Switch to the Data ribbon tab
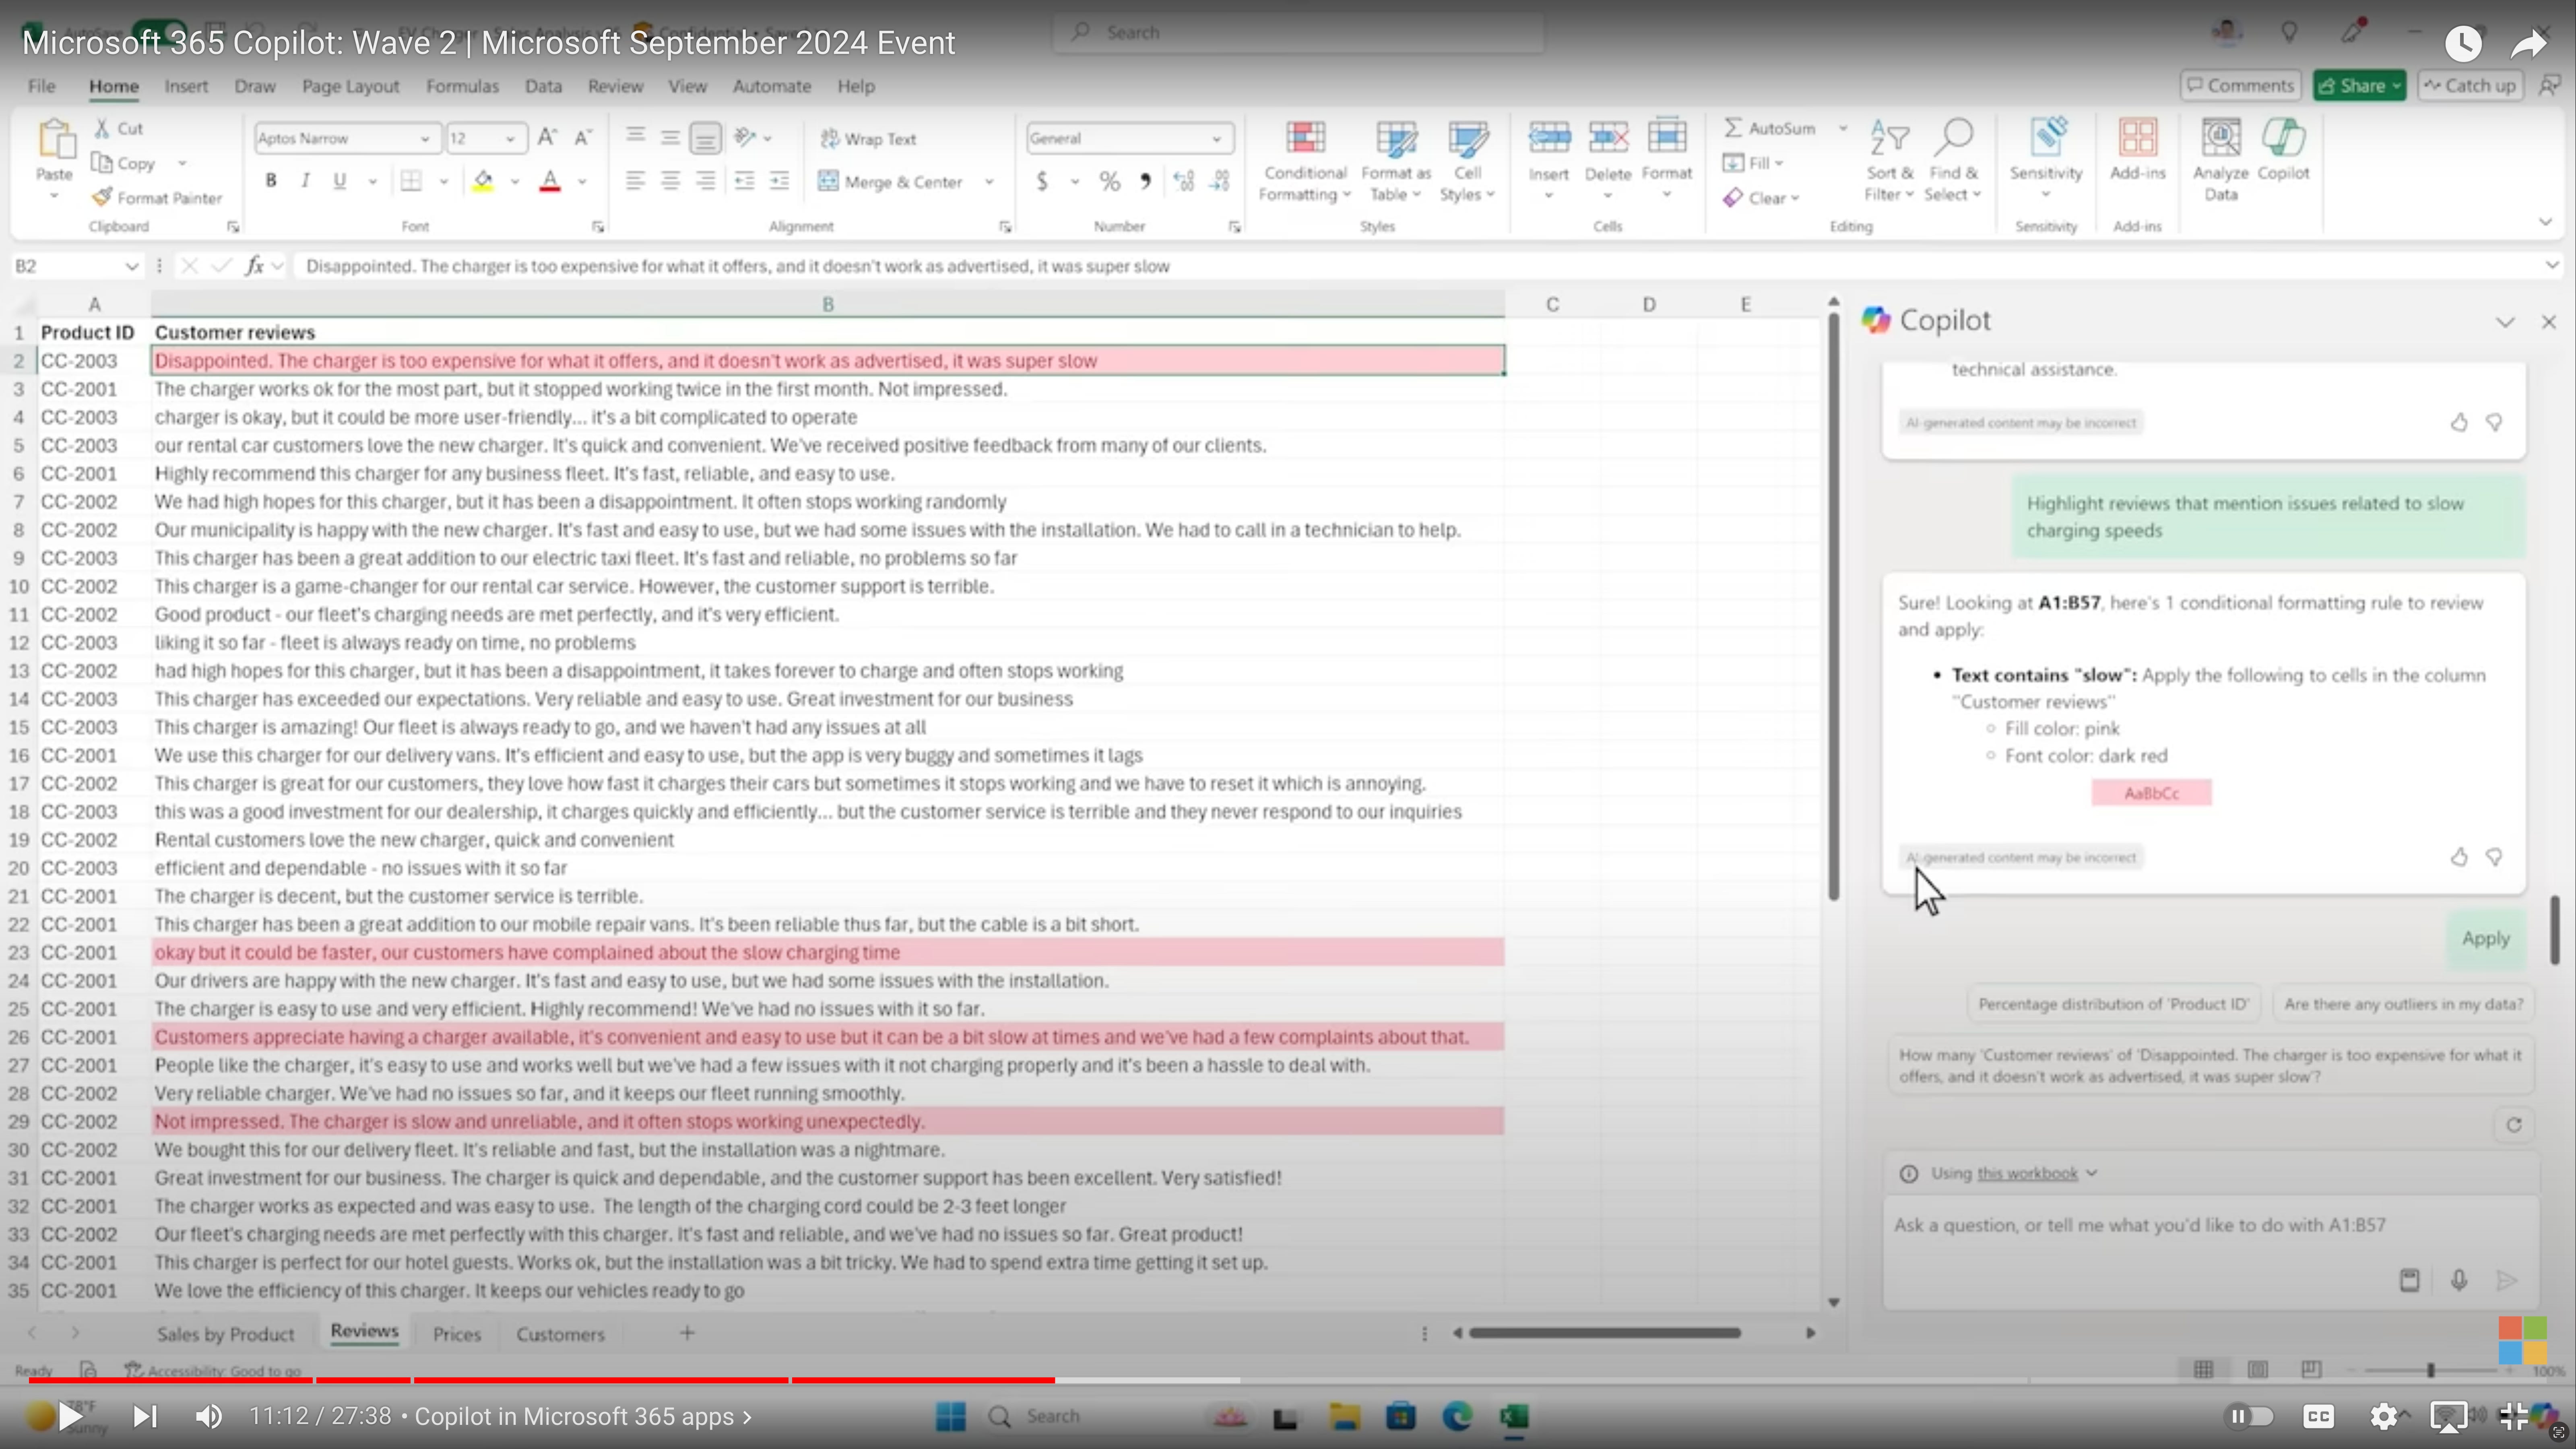Viewport: 2576px width, 1449px height. pyautogui.click(x=543, y=86)
